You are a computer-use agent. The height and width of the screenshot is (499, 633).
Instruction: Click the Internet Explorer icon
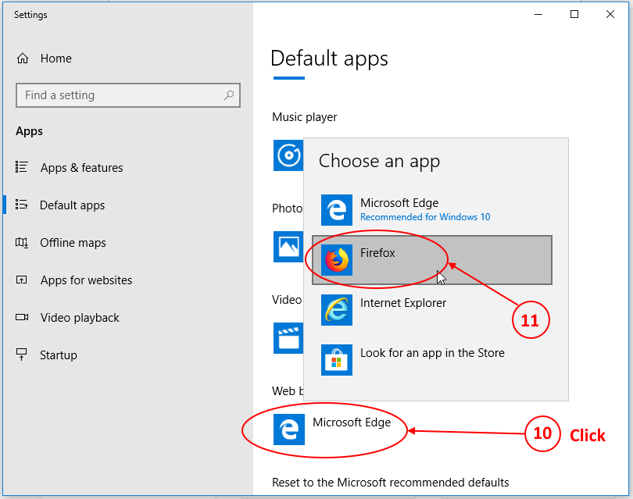[337, 310]
